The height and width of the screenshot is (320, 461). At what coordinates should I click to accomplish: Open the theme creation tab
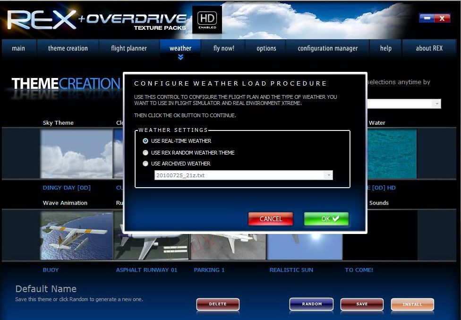pos(68,48)
